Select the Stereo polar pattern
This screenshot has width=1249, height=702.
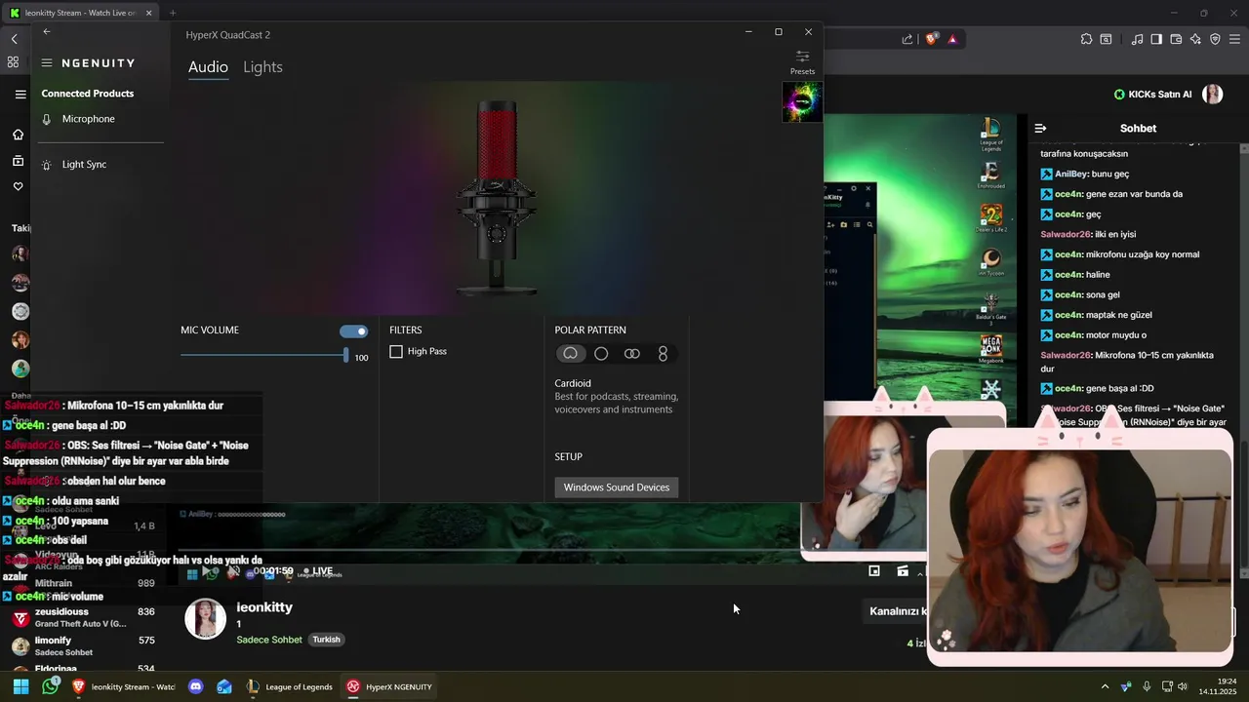click(632, 354)
